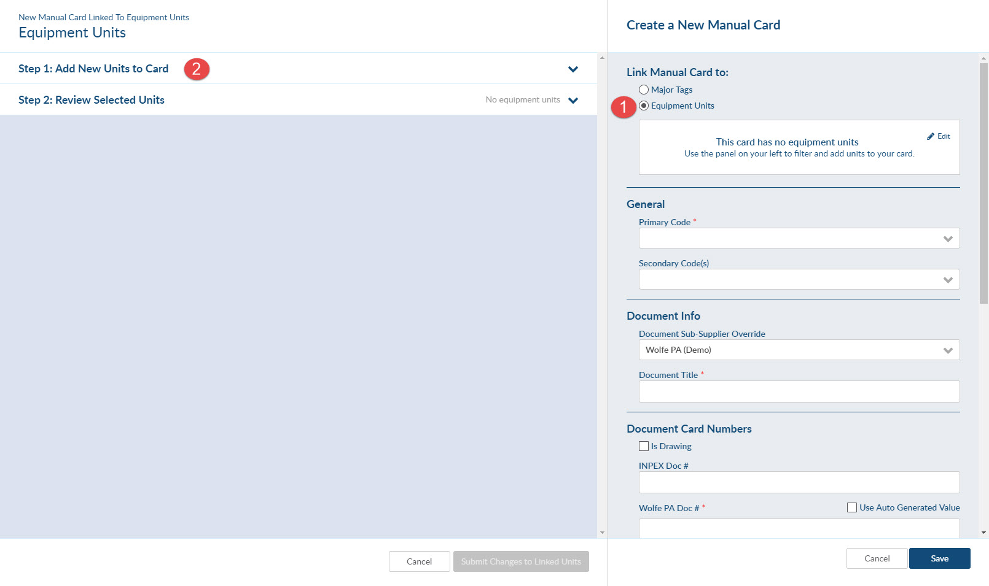Screen dimensions: 989x586
Task: Tick the Is Drawing checkbox
Action: pos(644,446)
